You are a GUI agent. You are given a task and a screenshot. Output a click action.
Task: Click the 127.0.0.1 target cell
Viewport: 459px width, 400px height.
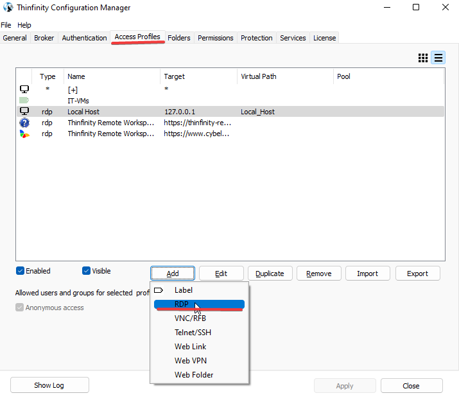(x=180, y=112)
